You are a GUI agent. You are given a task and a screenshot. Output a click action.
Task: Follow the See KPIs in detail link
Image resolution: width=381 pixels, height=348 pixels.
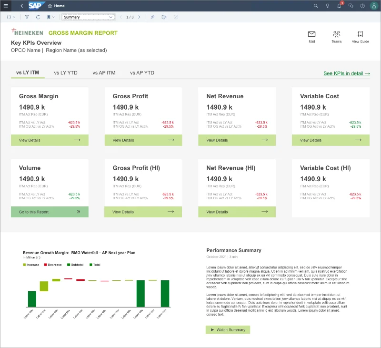[x=347, y=73]
